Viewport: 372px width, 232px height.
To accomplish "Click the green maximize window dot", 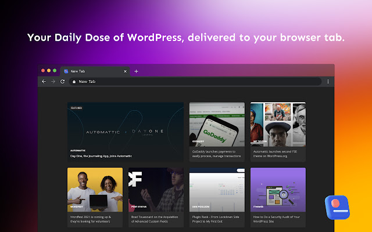I will click(x=55, y=71).
